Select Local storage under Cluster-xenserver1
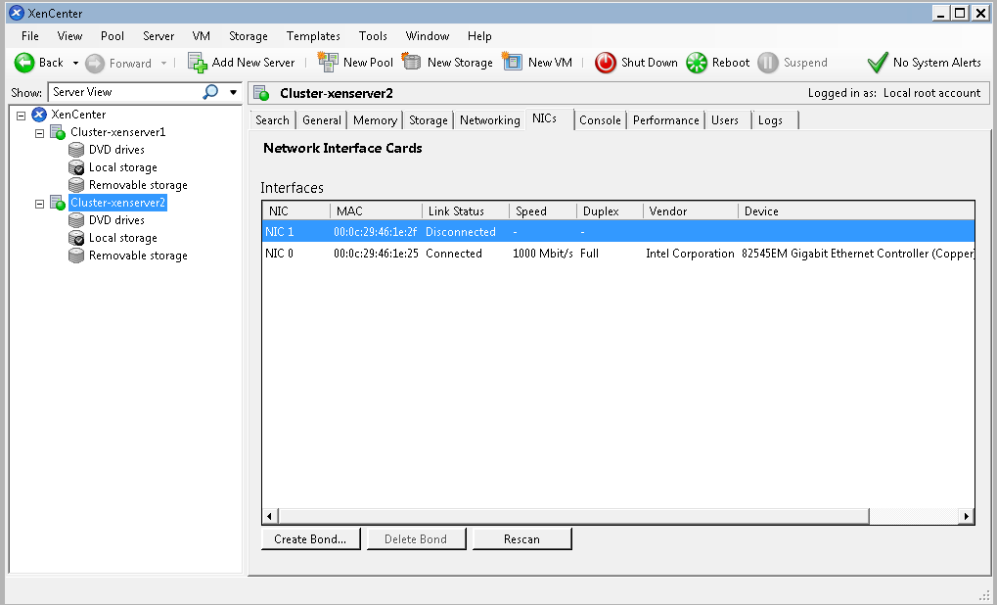997x605 pixels. coord(122,167)
